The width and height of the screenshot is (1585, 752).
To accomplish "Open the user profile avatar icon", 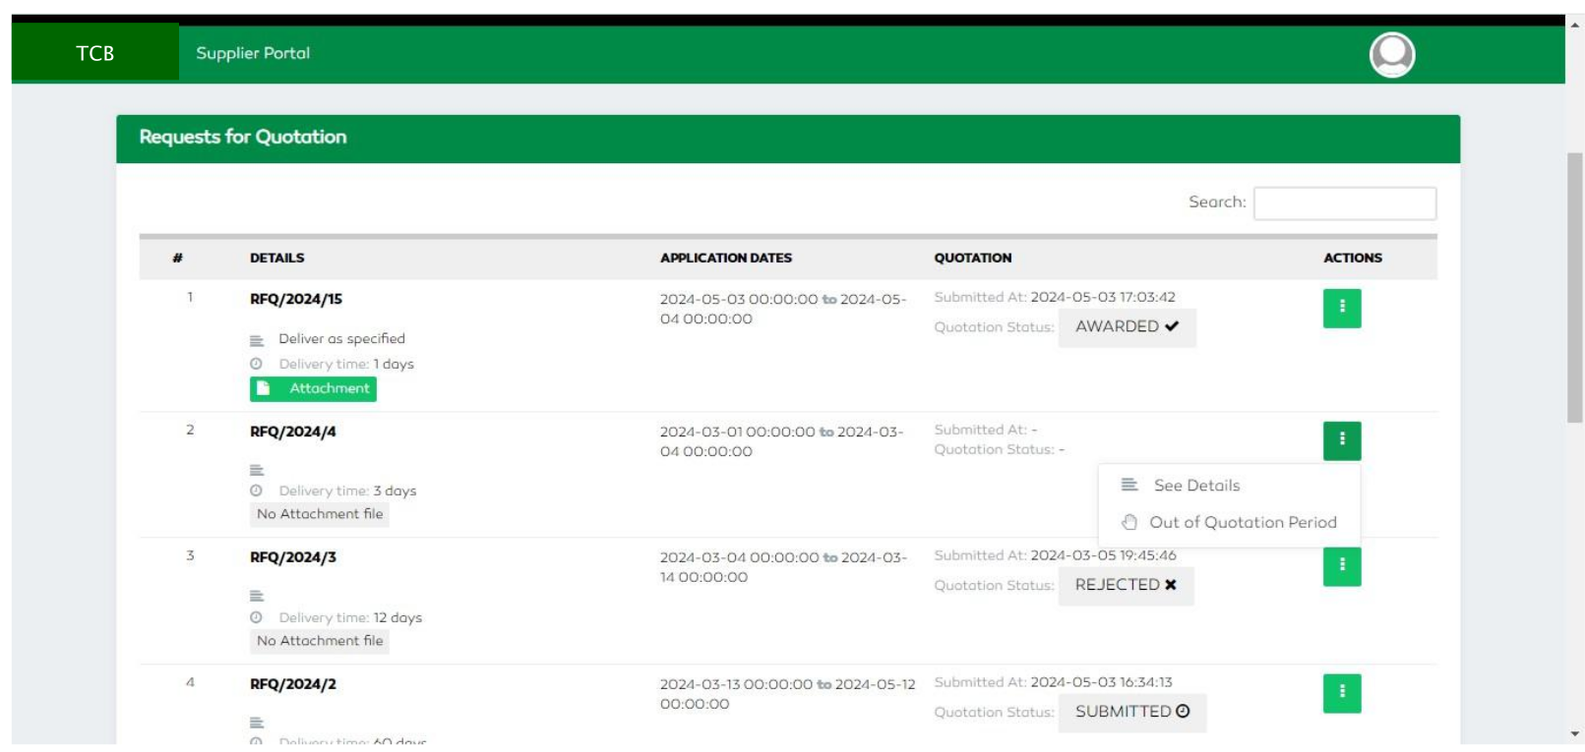I will (x=1391, y=54).
